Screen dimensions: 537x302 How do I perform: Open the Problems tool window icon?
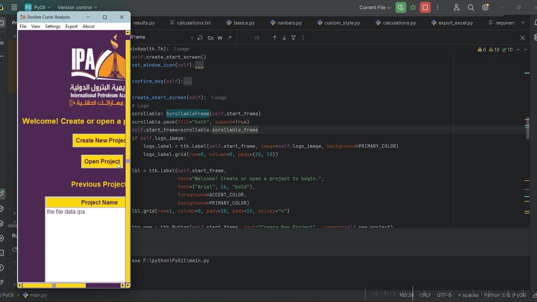click(x=2, y=268)
